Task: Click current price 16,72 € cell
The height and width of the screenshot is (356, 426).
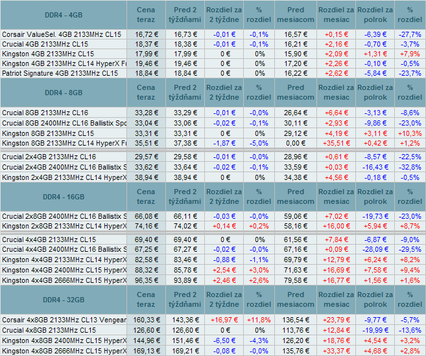Action: click(x=147, y=34)
